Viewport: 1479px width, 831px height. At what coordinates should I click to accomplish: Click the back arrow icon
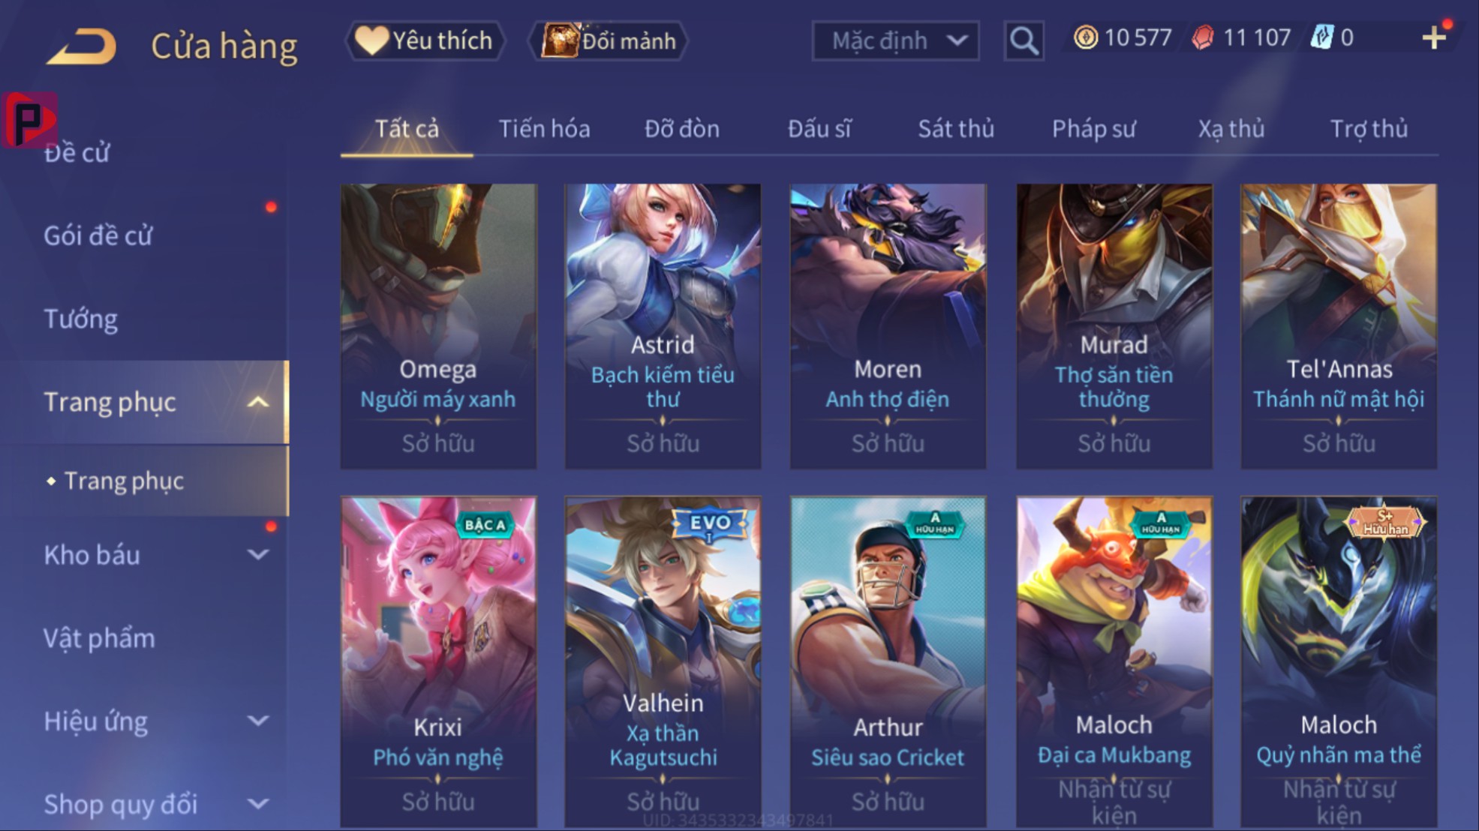pos(82,46)
